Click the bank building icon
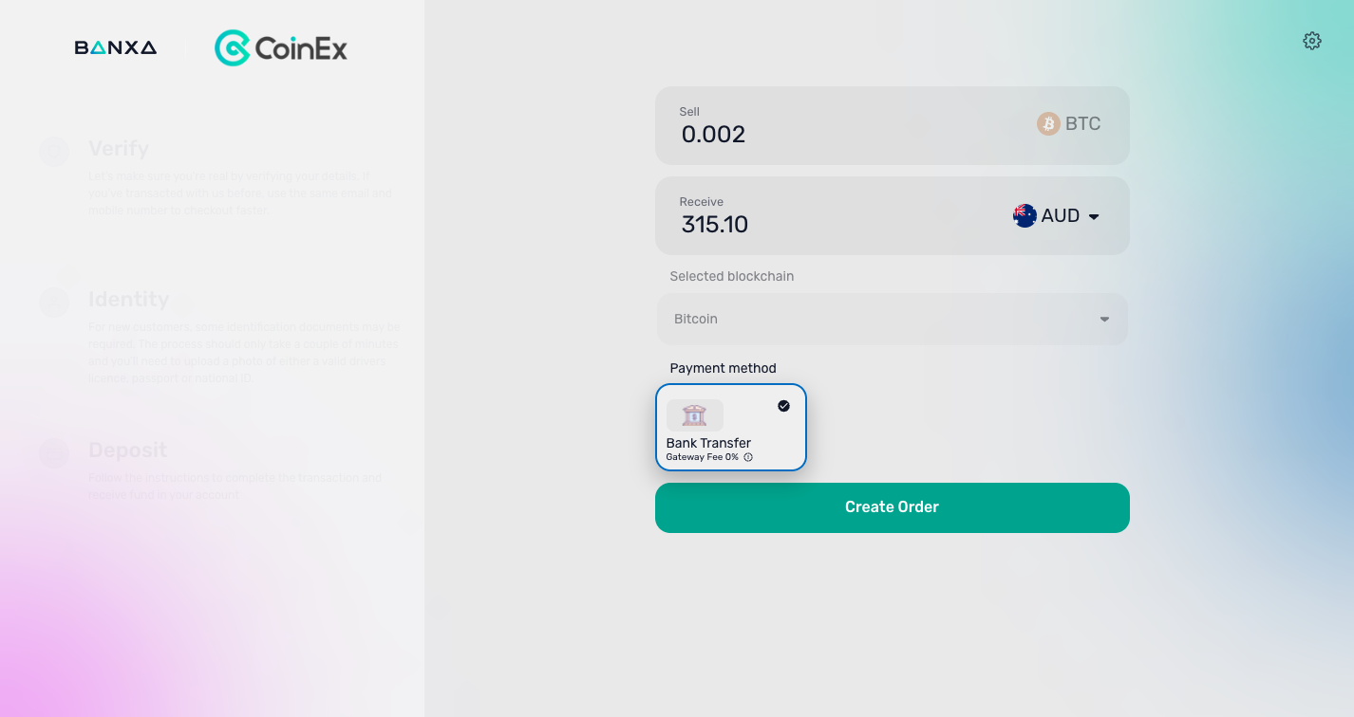The image size is (1354, 717). (695, 414)
